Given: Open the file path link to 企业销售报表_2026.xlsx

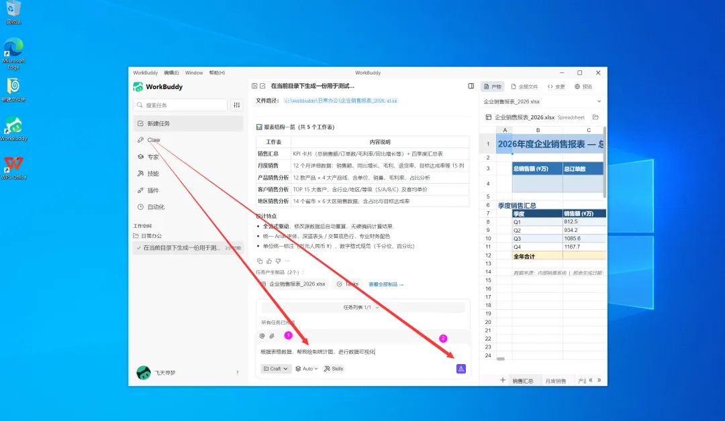Looking at the screenshot, I should pyautogui.click(x=340, y=101).
